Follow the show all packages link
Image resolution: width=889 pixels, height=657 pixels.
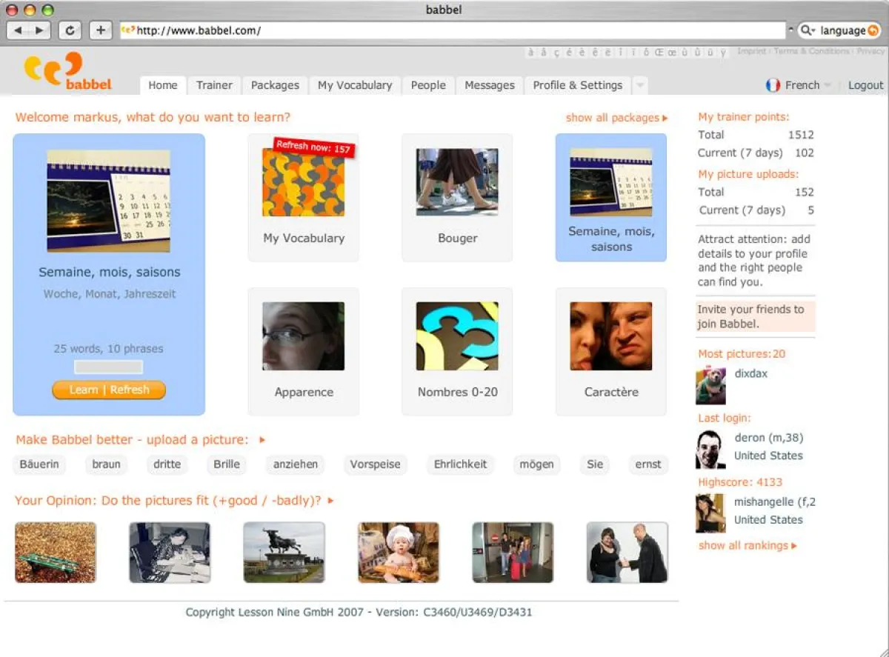[x=616, y=118]
